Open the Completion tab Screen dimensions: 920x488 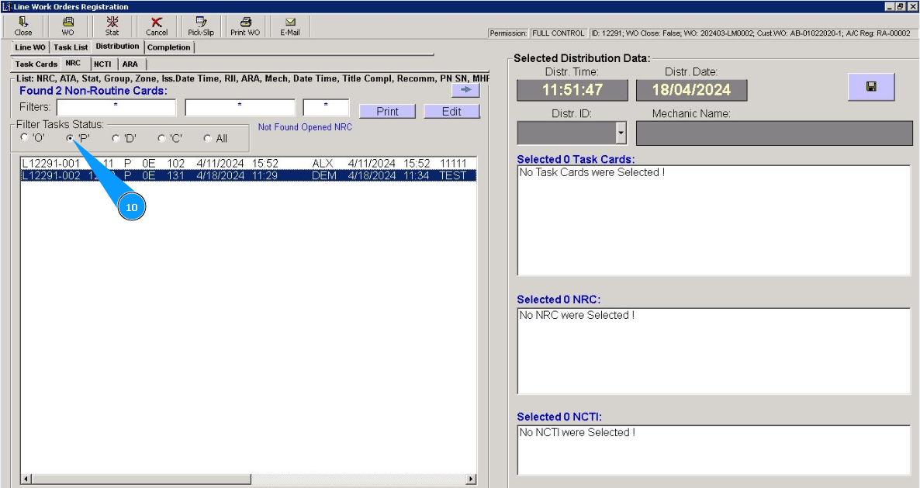click(x=168, y=47)
